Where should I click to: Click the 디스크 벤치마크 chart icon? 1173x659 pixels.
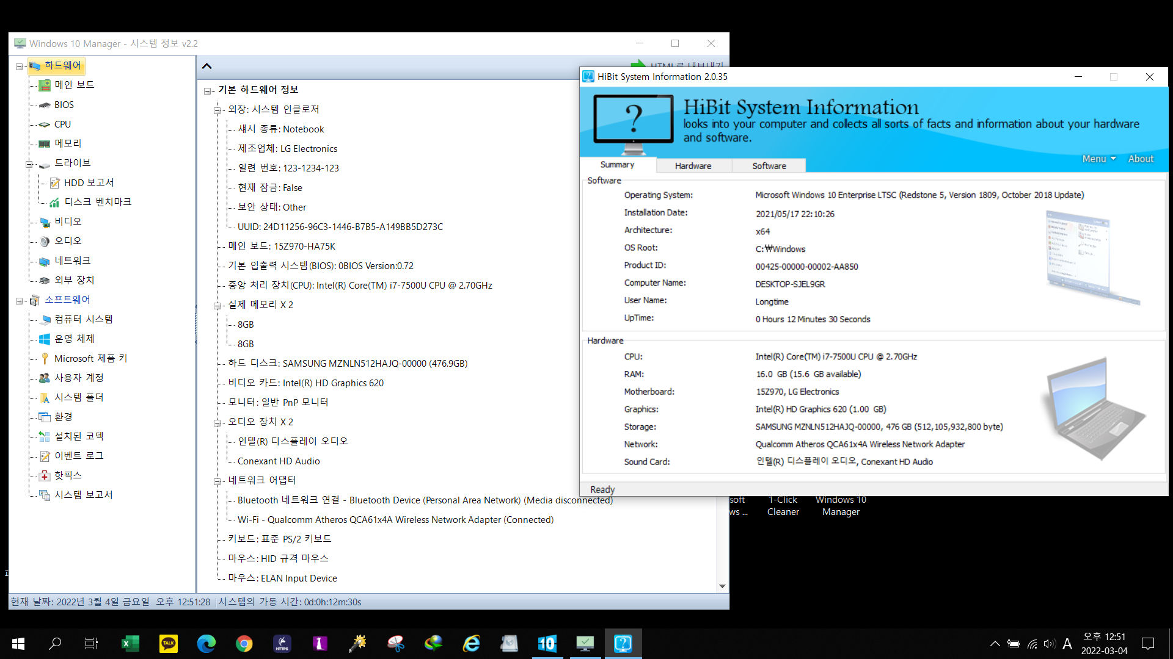[54, 203]
